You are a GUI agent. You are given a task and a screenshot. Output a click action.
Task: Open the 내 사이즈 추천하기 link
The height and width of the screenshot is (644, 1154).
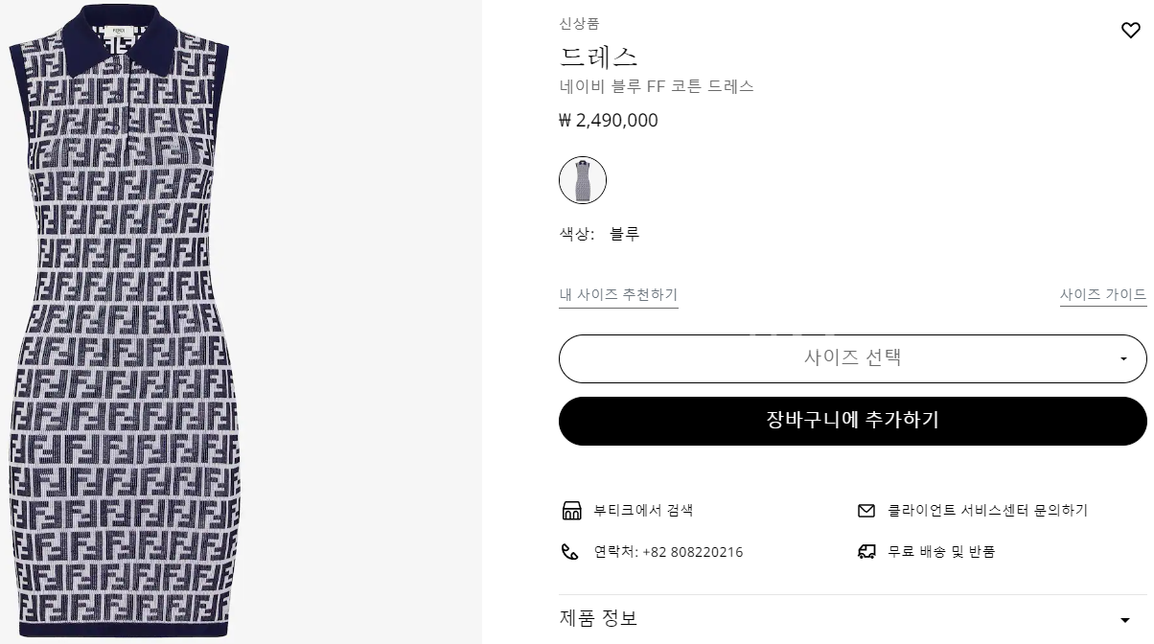[x=618, y=295]
